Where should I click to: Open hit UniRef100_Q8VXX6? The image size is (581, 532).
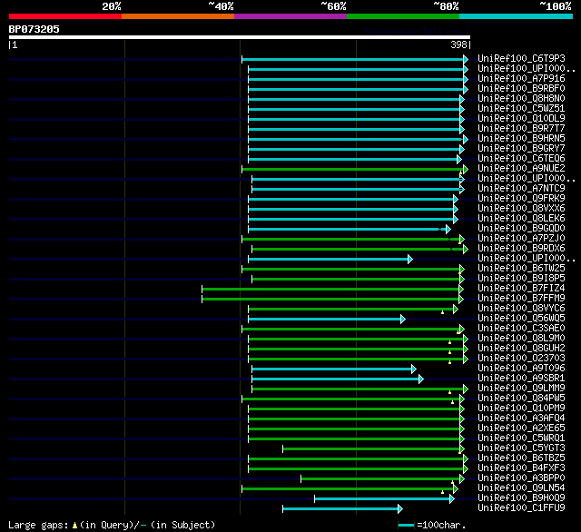521,209
